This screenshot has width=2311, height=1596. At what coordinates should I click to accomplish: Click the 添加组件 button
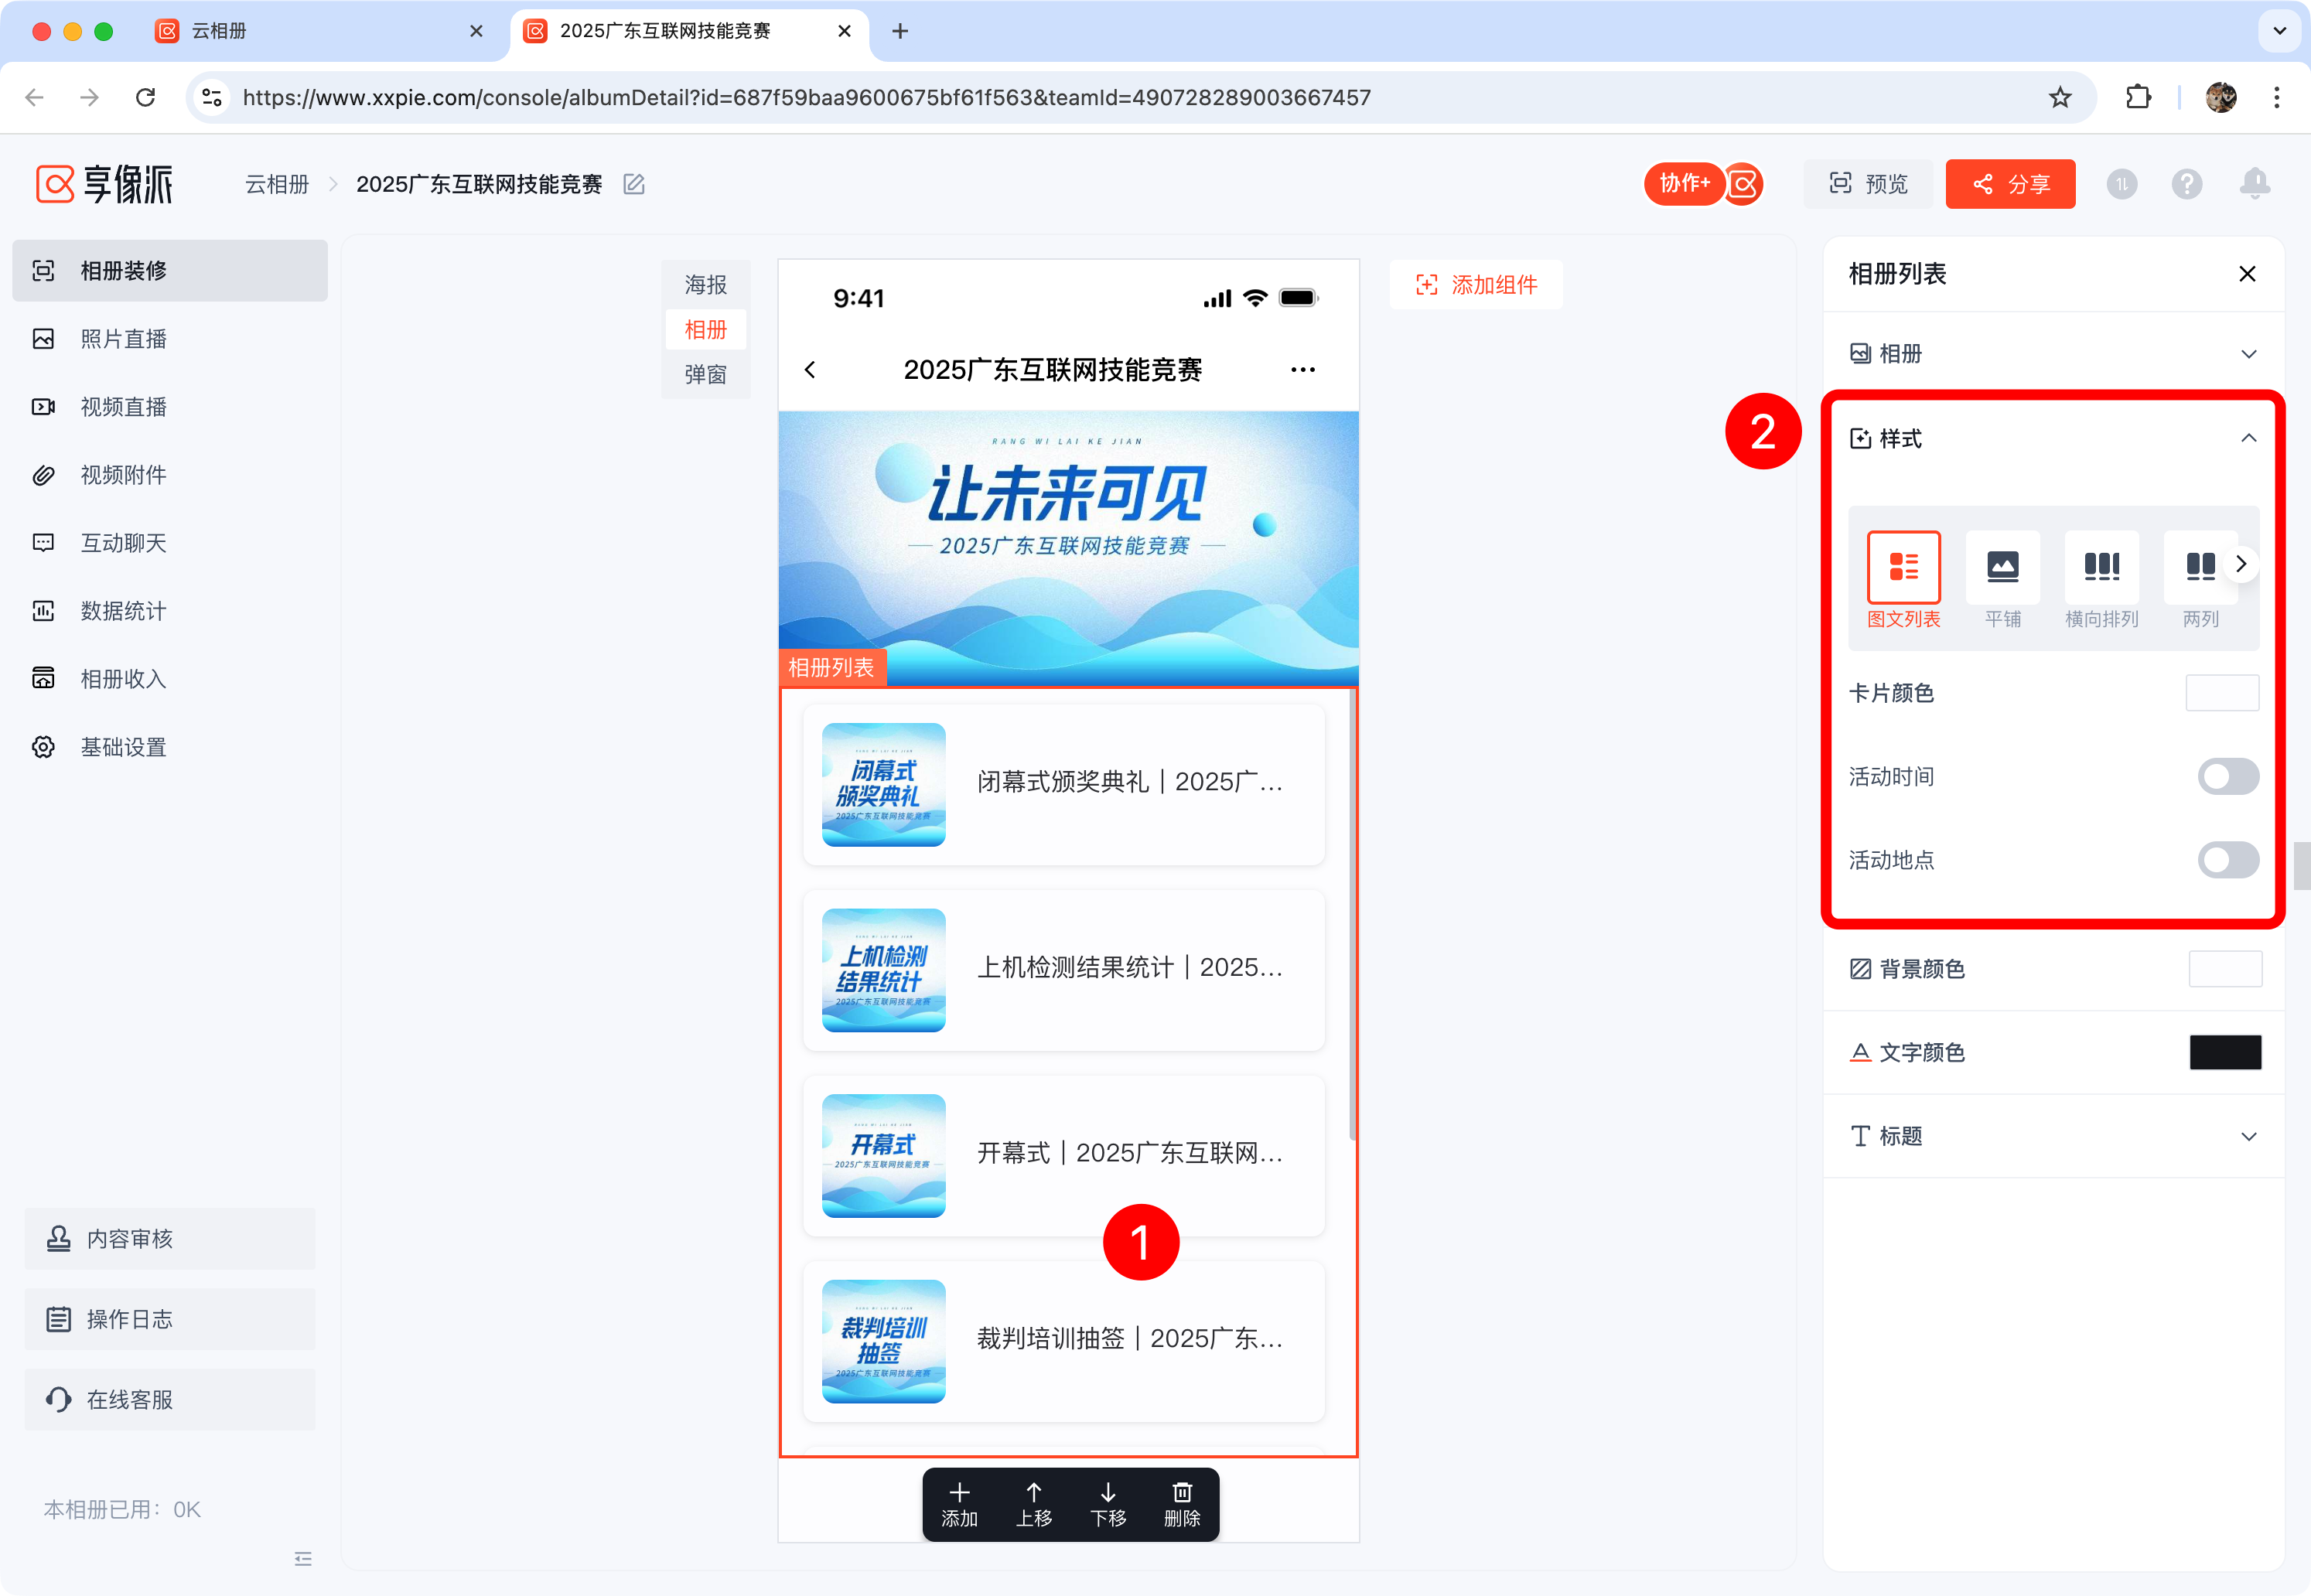[x=1476, y=285]
